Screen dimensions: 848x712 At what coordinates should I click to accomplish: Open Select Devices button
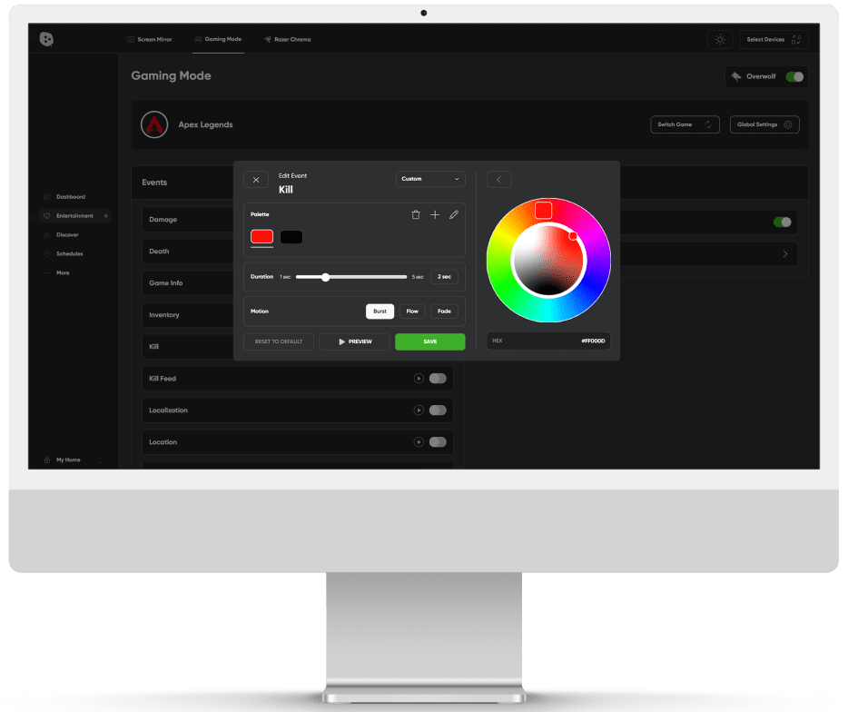[x=774, y=39]
